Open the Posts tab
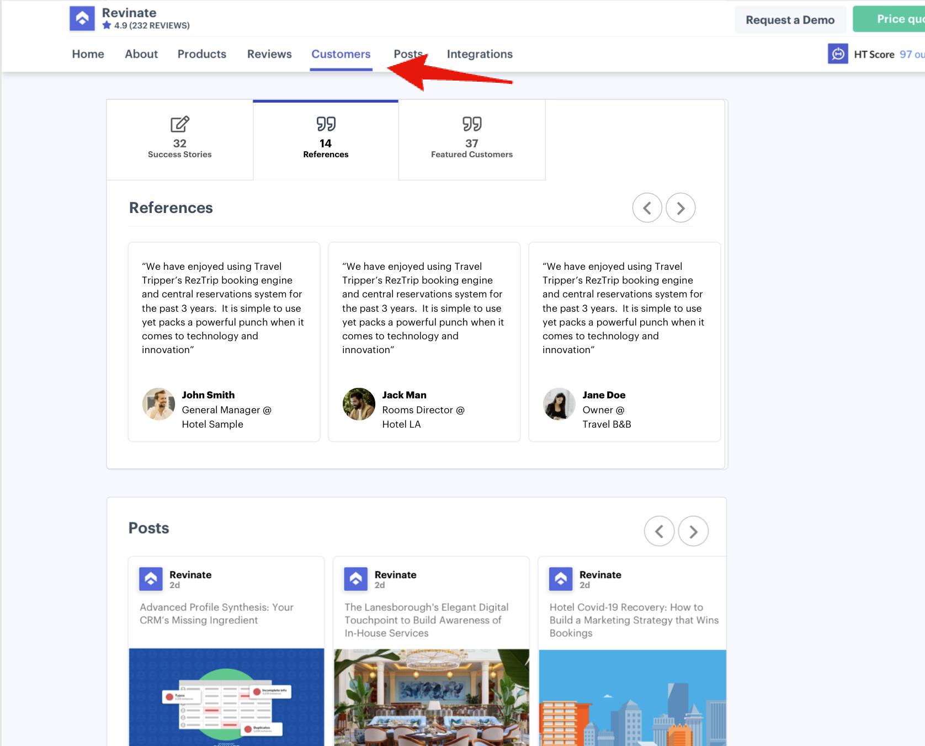Image resolution: width=925 pixels, height=746 pixels. [408, 54]
